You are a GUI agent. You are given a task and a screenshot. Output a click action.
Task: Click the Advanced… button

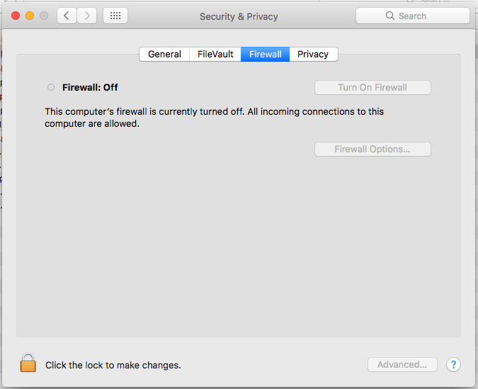point(402,365)
